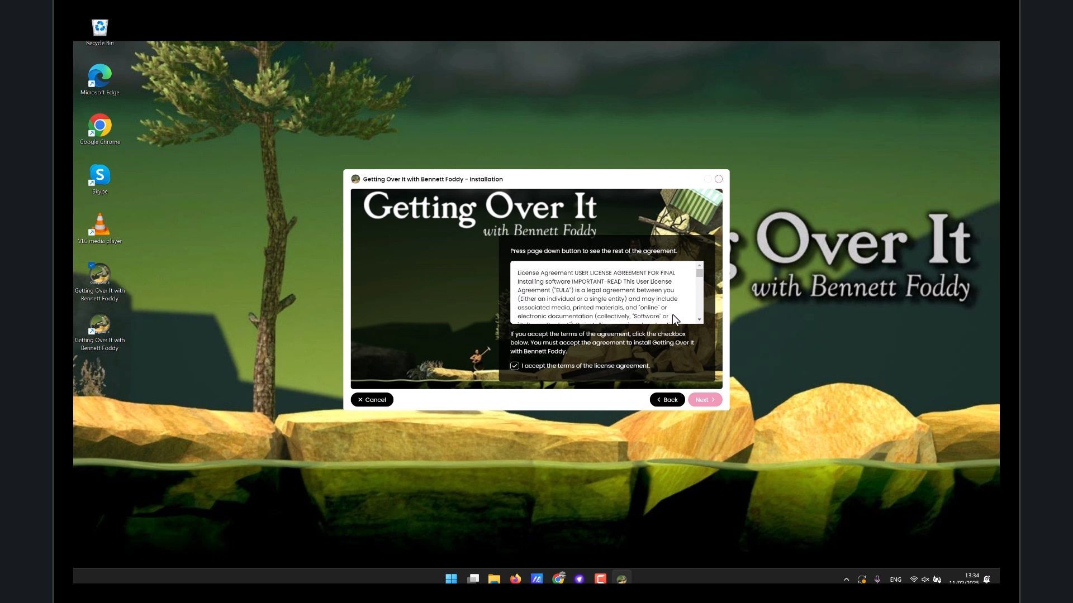
Task: Click the license agreement scrollbar thumb
Action: (699, 273)
